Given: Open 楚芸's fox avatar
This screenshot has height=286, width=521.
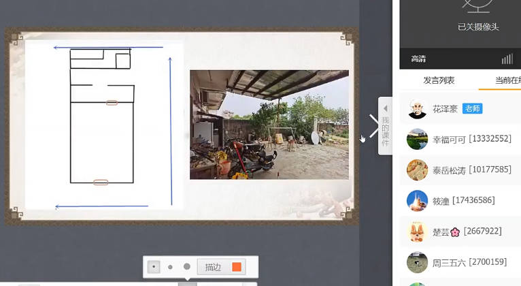Looking at the screenshot, I should pos(417,232).
